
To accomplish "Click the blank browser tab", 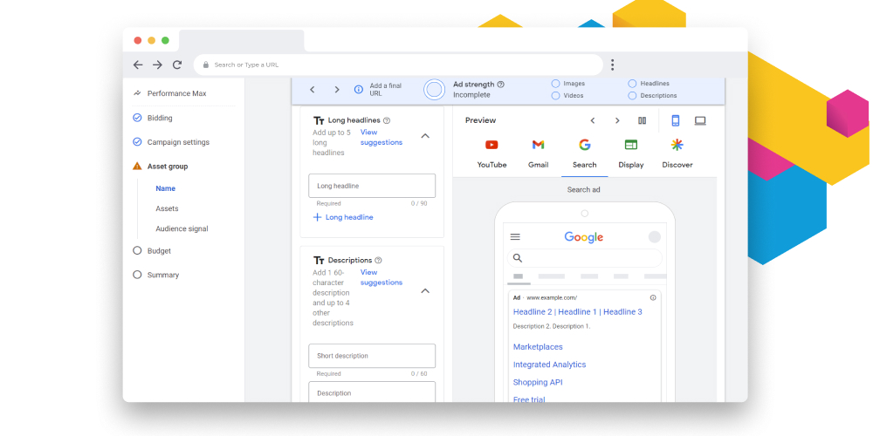I will (x=242, y=41).
